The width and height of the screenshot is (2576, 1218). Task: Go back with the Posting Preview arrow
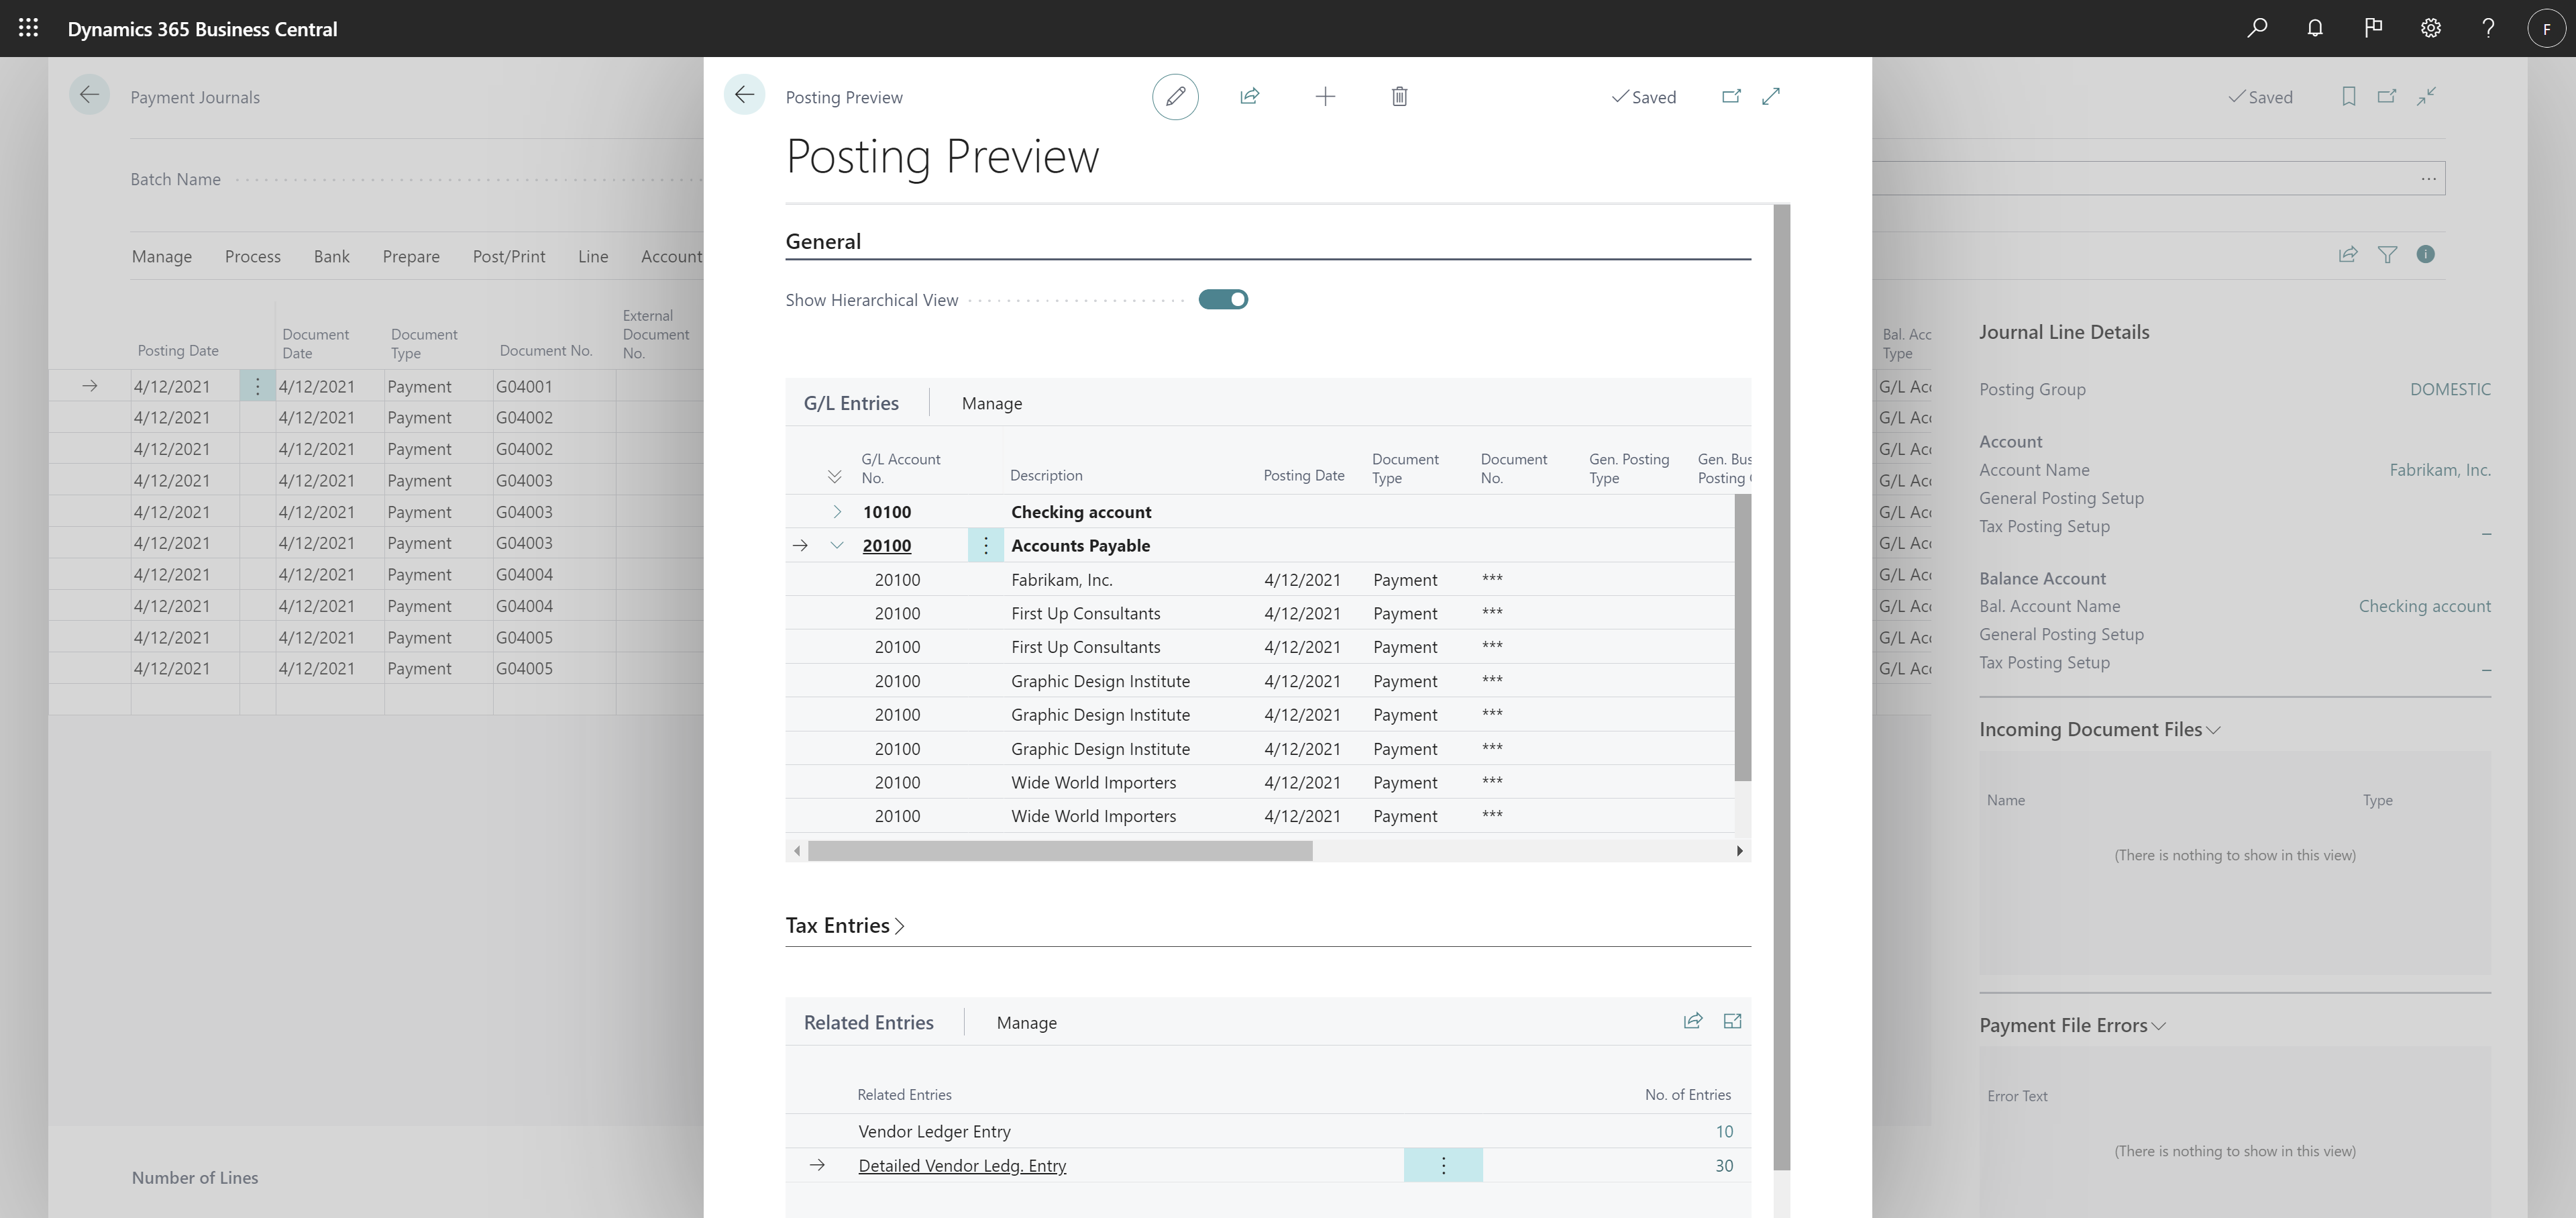(x=744, y=95)
